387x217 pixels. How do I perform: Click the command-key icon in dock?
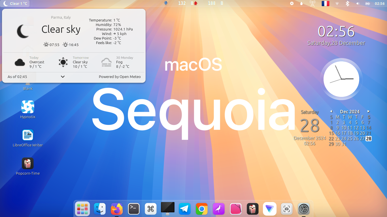point(151,209)
